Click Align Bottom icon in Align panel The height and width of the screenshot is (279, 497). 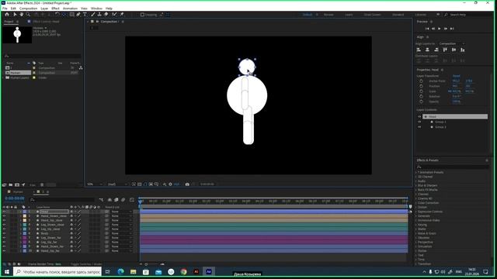coord(463,50)
